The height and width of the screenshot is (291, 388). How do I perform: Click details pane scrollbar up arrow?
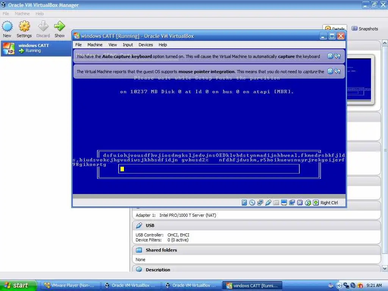[385, 44]
